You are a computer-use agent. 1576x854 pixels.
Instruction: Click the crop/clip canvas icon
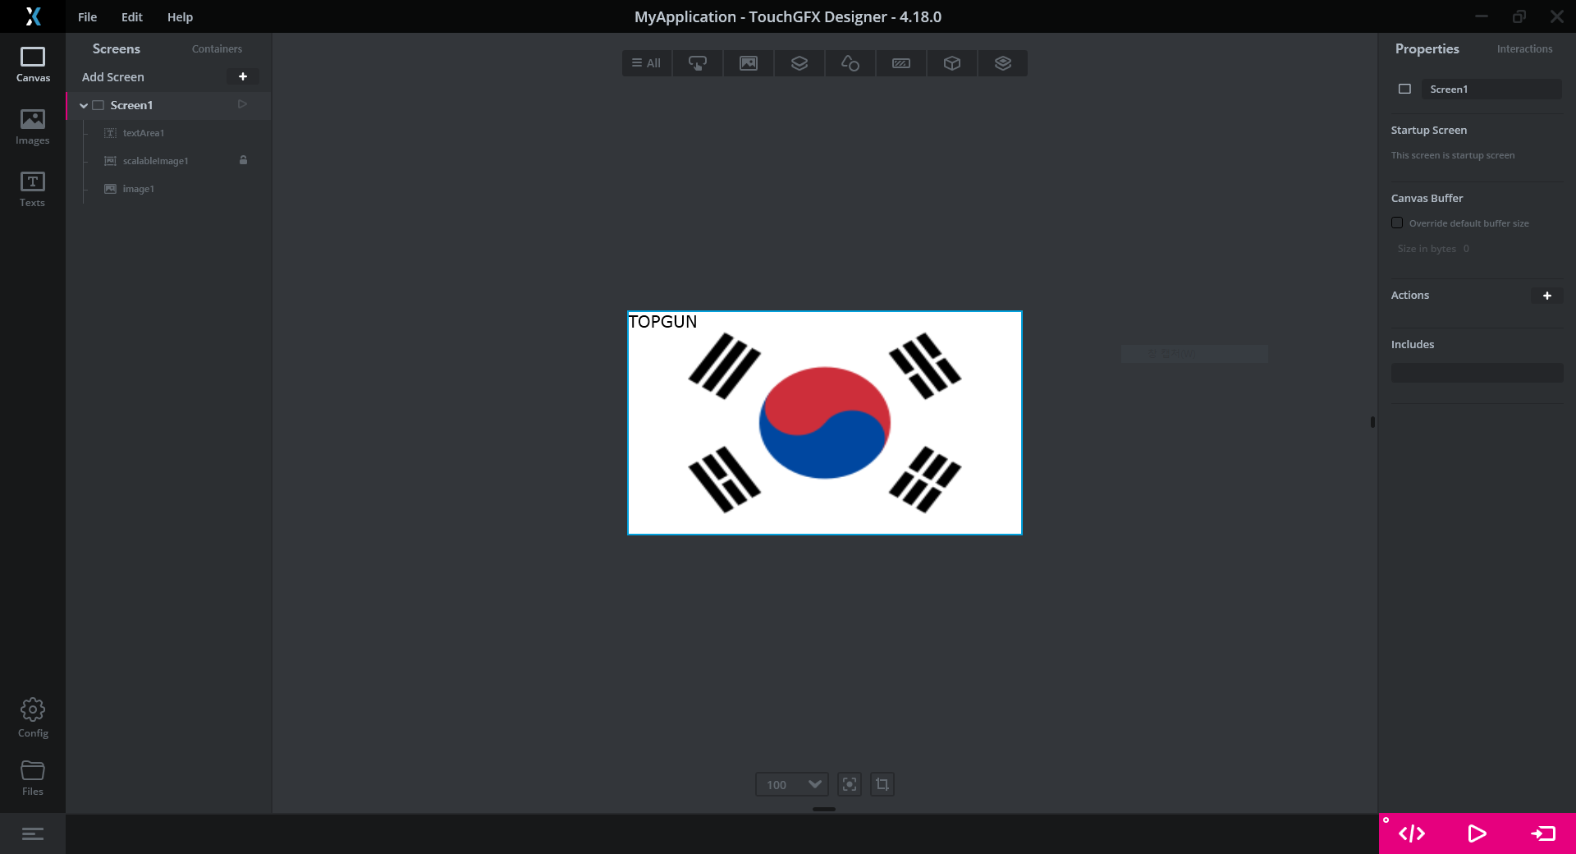point(882,784)
